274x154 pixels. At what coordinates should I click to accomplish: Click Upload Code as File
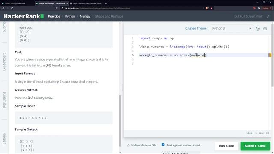pyautogui.click(x=144, y=145)
